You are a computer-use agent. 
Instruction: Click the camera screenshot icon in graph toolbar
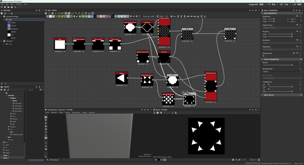click(x=52, y=13)
